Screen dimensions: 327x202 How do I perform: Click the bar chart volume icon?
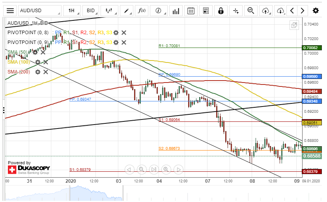(176, 11)
